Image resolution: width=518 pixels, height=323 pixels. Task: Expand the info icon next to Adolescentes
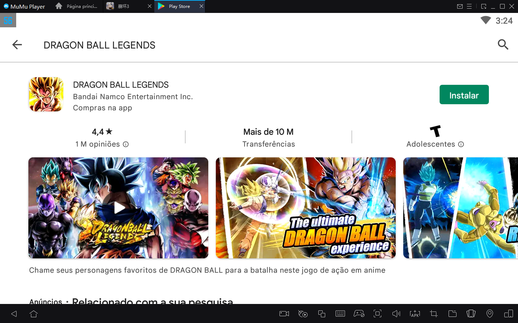[x=461, y=144]
